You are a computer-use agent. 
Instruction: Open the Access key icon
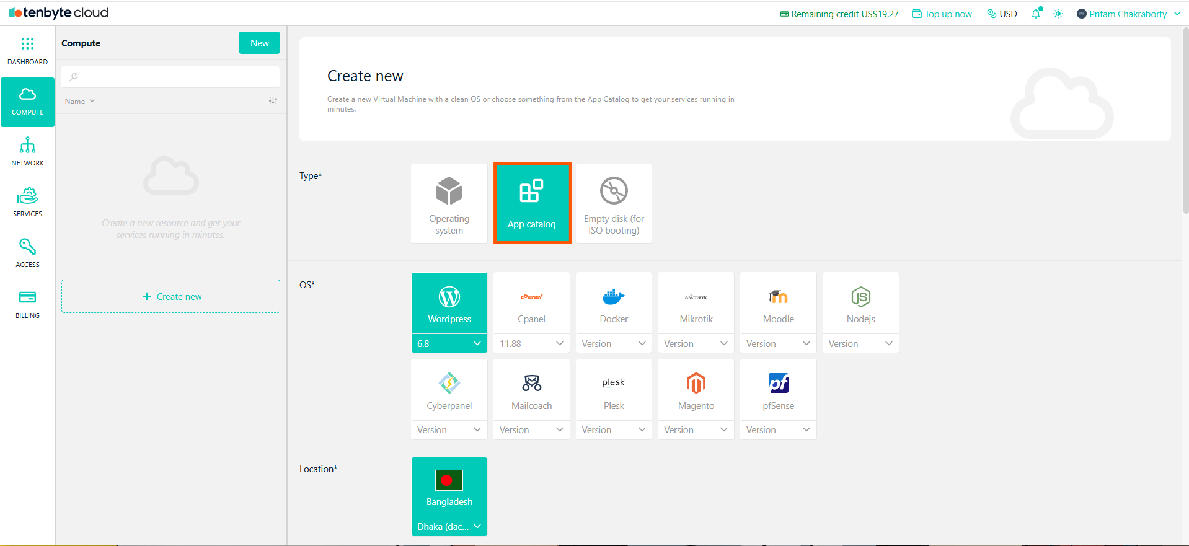[x=27, y=247]
